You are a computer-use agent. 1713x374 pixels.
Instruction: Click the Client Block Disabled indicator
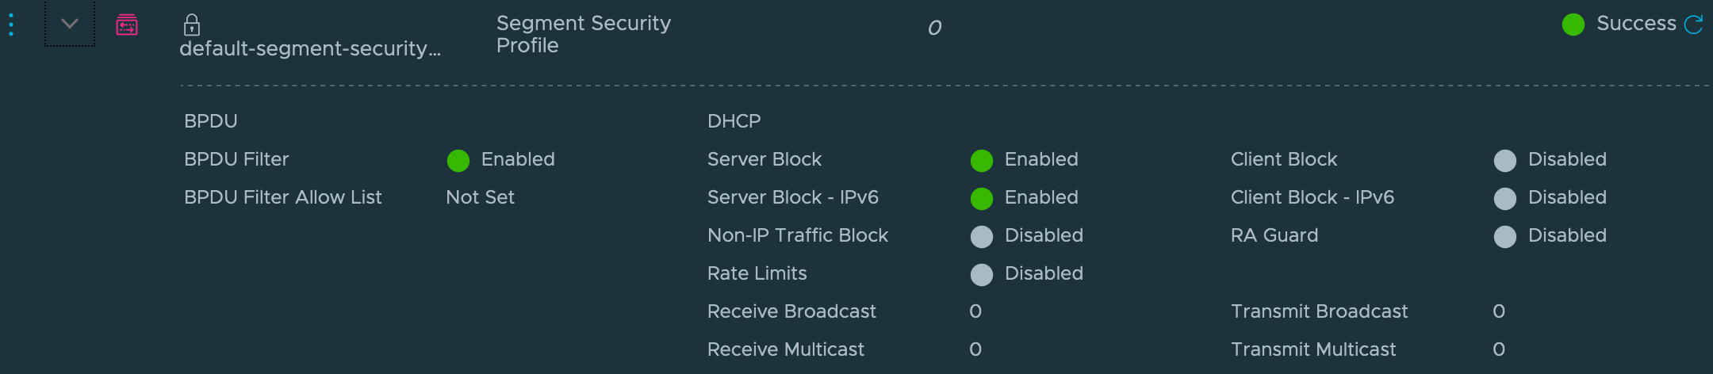[1505, 161]
